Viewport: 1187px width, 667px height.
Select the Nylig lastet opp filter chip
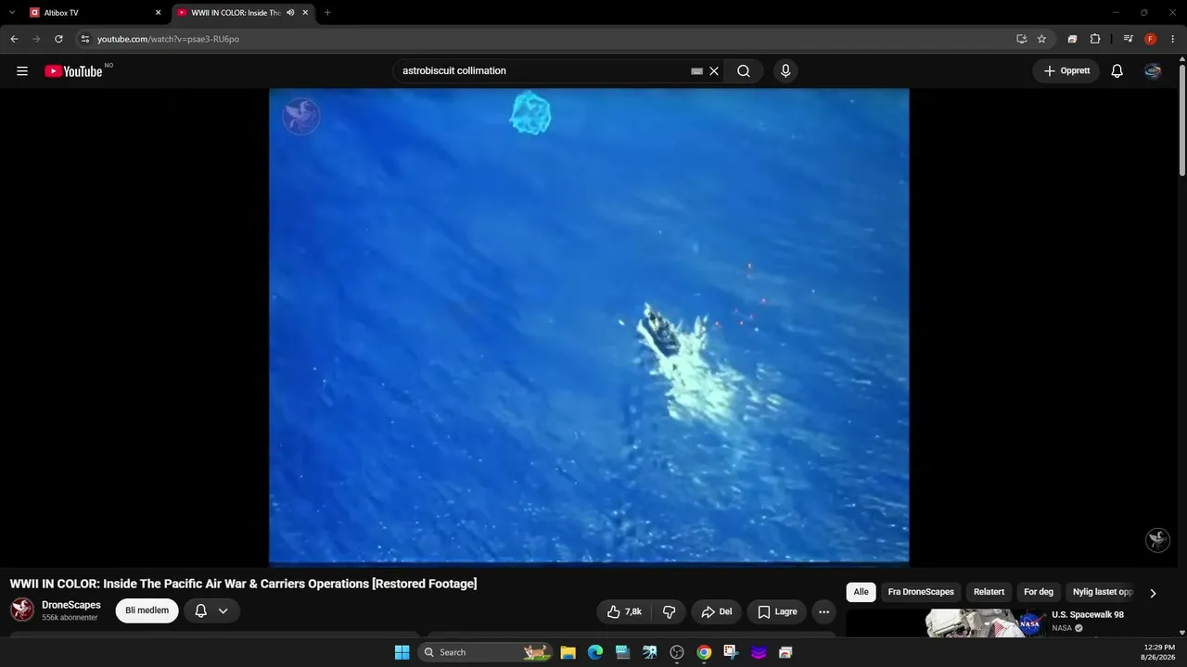point(1103,592)
